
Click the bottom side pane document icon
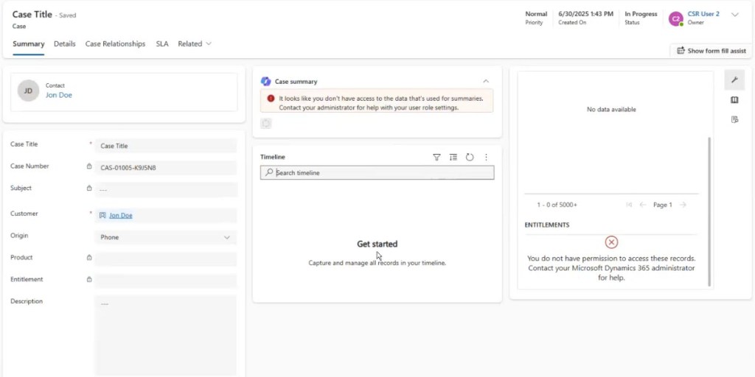734,119
